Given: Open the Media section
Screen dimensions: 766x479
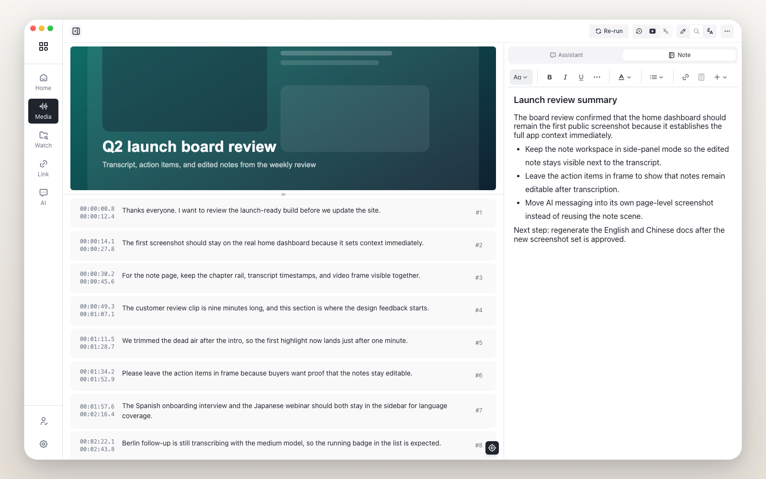Looking at the screenshot, I should [43, 111].
